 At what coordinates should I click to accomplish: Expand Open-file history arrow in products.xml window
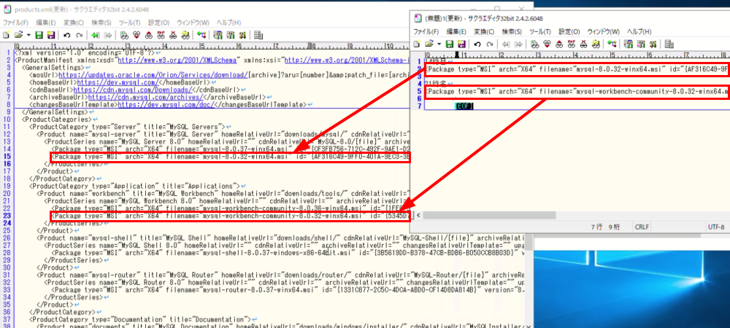click(29, 34)
